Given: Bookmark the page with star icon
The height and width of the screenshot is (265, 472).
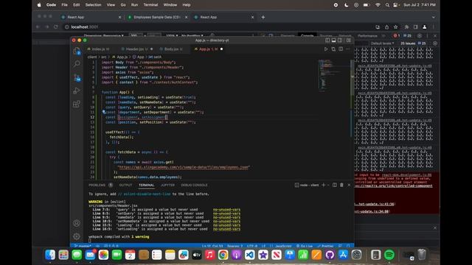Looking at the screenshot, I should pos(395,26).
